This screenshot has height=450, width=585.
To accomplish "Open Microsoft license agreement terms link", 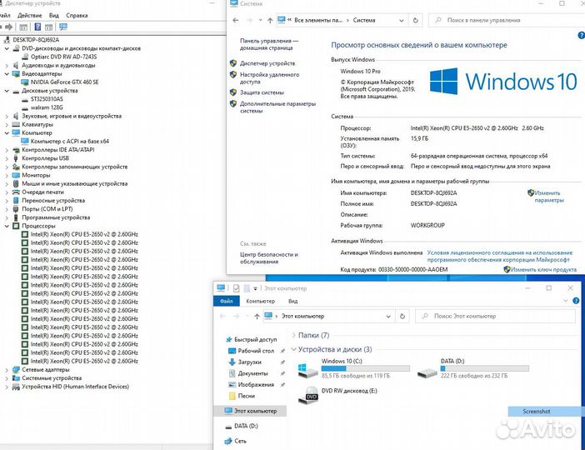I will pos(499,256).
